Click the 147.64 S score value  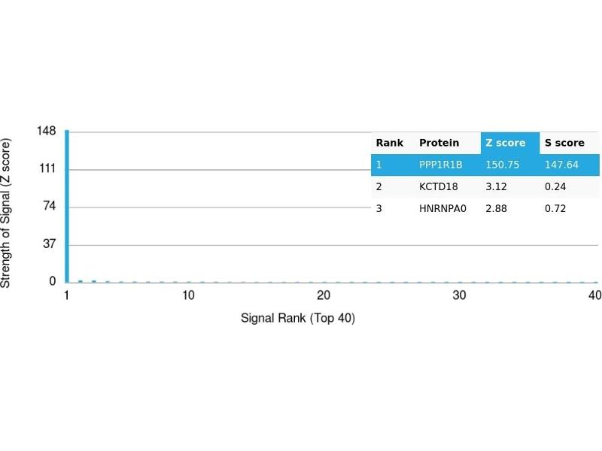click(561, 165)
